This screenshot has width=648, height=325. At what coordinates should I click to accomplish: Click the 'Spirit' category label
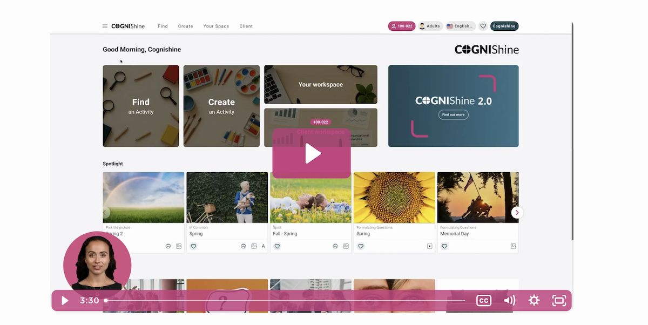click(x=277, y=228)
